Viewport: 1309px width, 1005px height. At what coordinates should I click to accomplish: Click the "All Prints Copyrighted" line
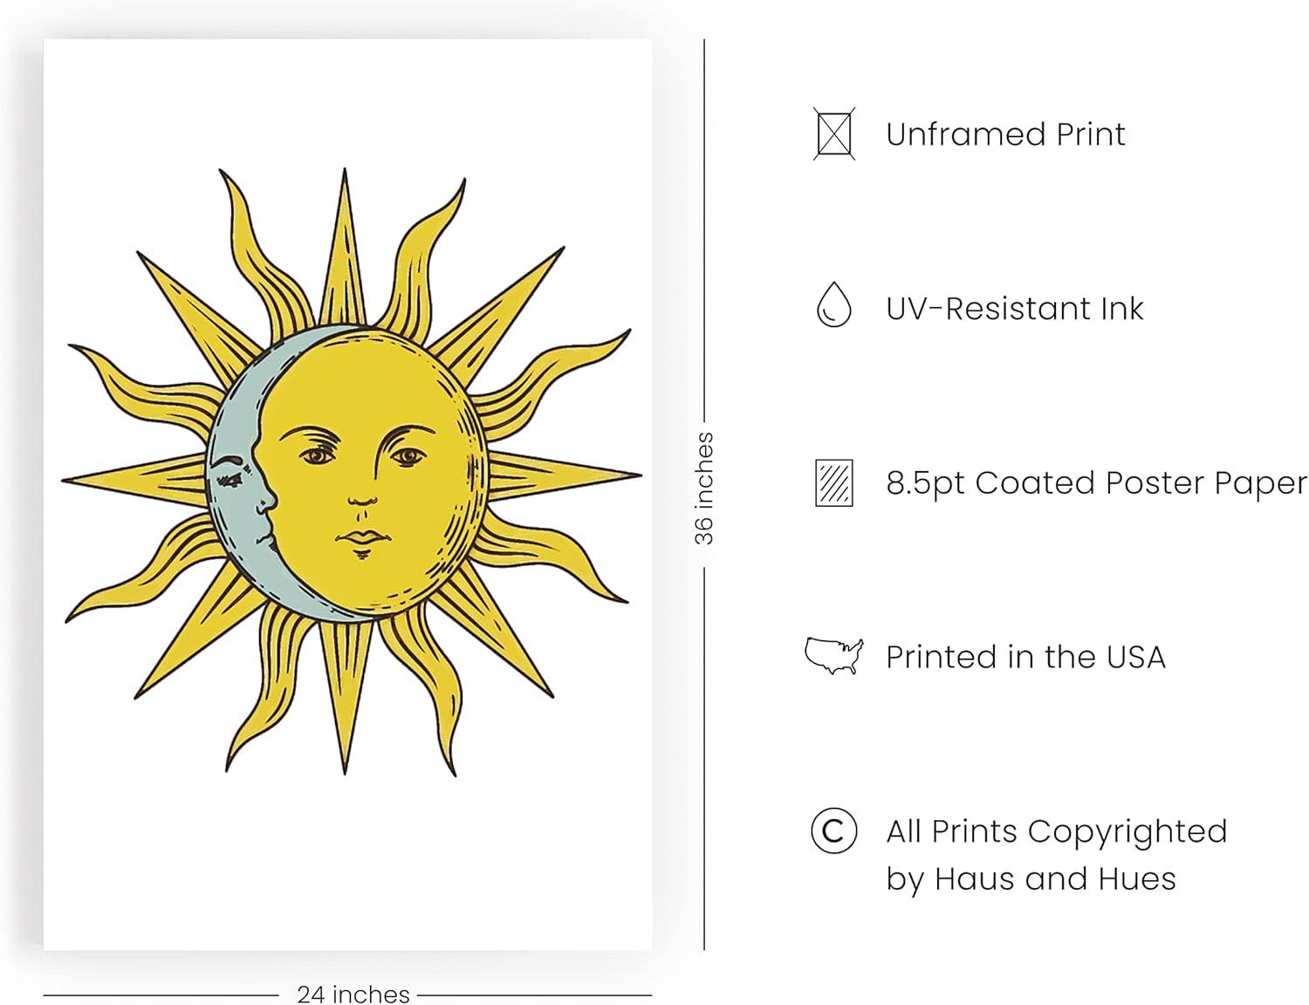[1056, 831]
